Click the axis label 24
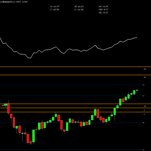The image size is (151, 151). [x=145, y=77]
